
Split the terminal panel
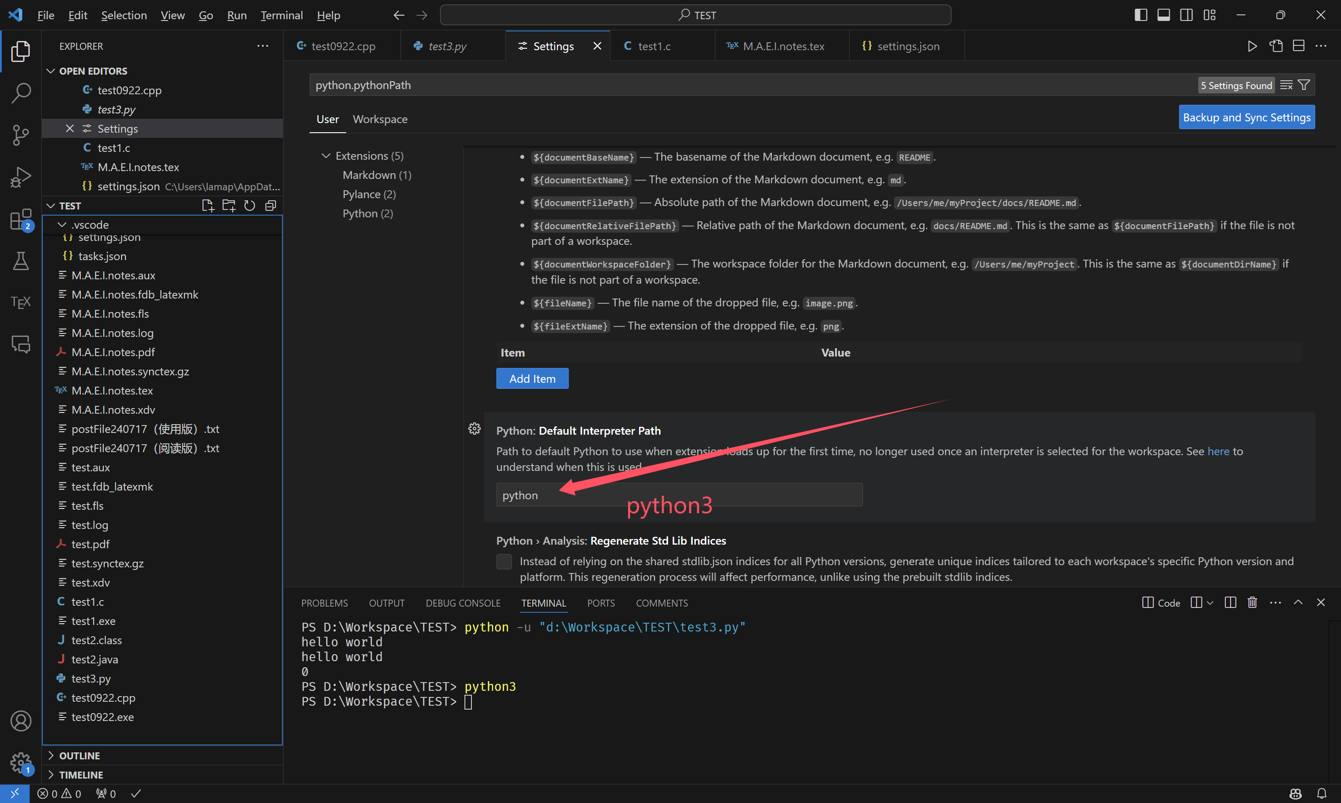[1230, 603]
